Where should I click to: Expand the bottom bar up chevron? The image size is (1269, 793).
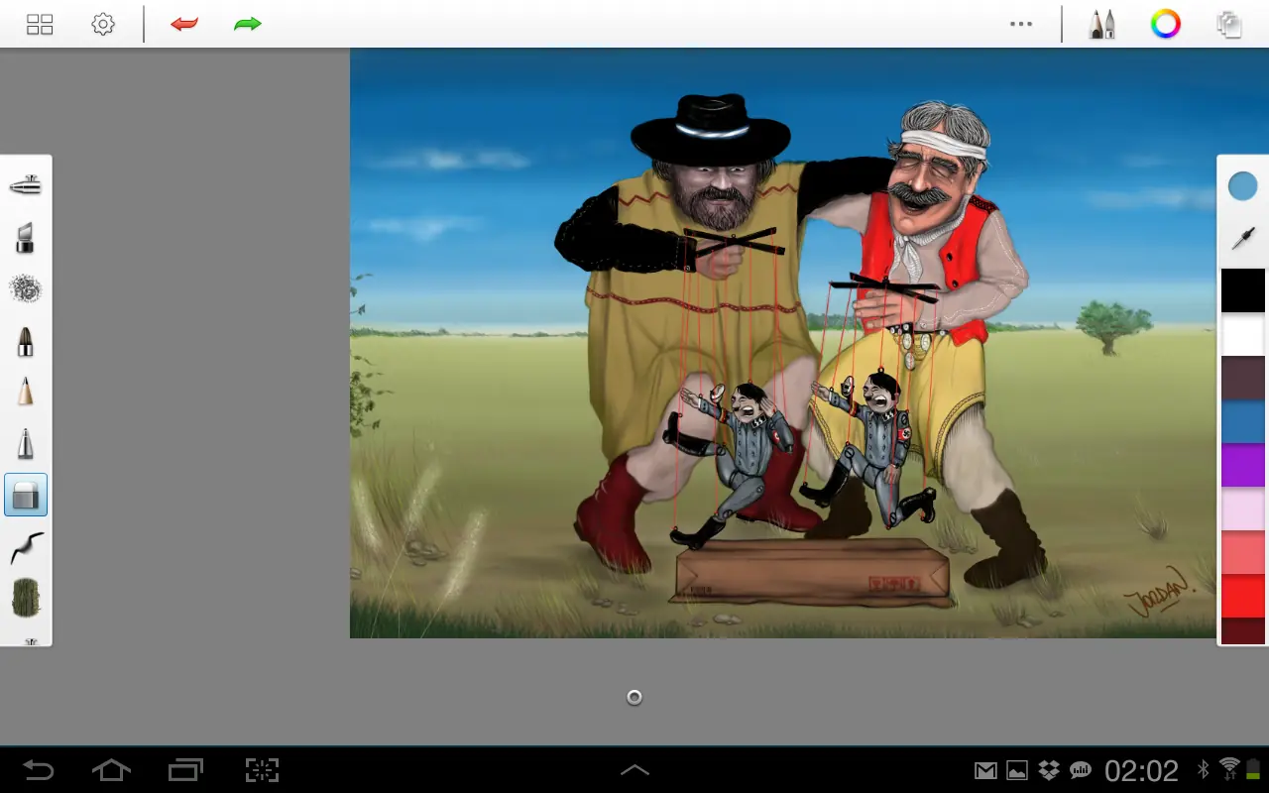click(634, 770)
